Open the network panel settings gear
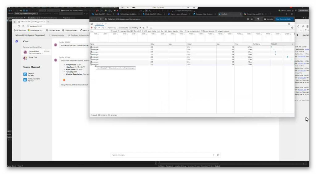The width and height of the screenshot is (316, 174). click(x=292, y=28)
